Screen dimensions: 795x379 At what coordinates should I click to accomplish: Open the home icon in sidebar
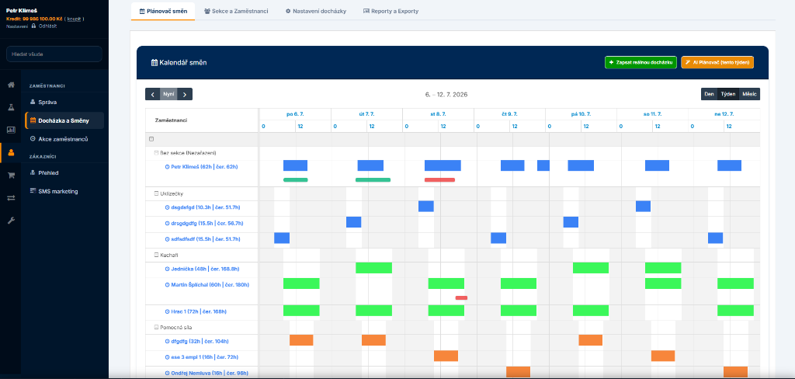coord(11,85)
